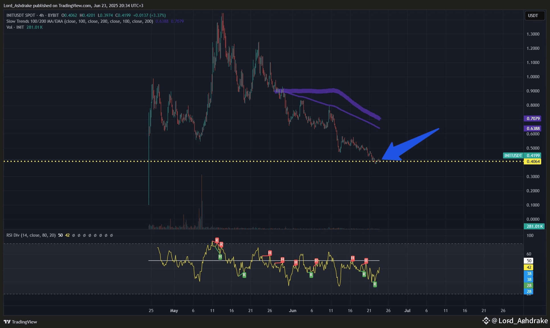
Task: Click the green H divergence marker in RSI pane
Action: [x=220, y=257]
